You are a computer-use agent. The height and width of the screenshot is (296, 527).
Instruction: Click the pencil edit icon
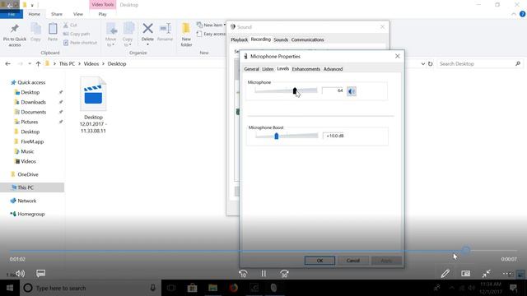point(445,274)
